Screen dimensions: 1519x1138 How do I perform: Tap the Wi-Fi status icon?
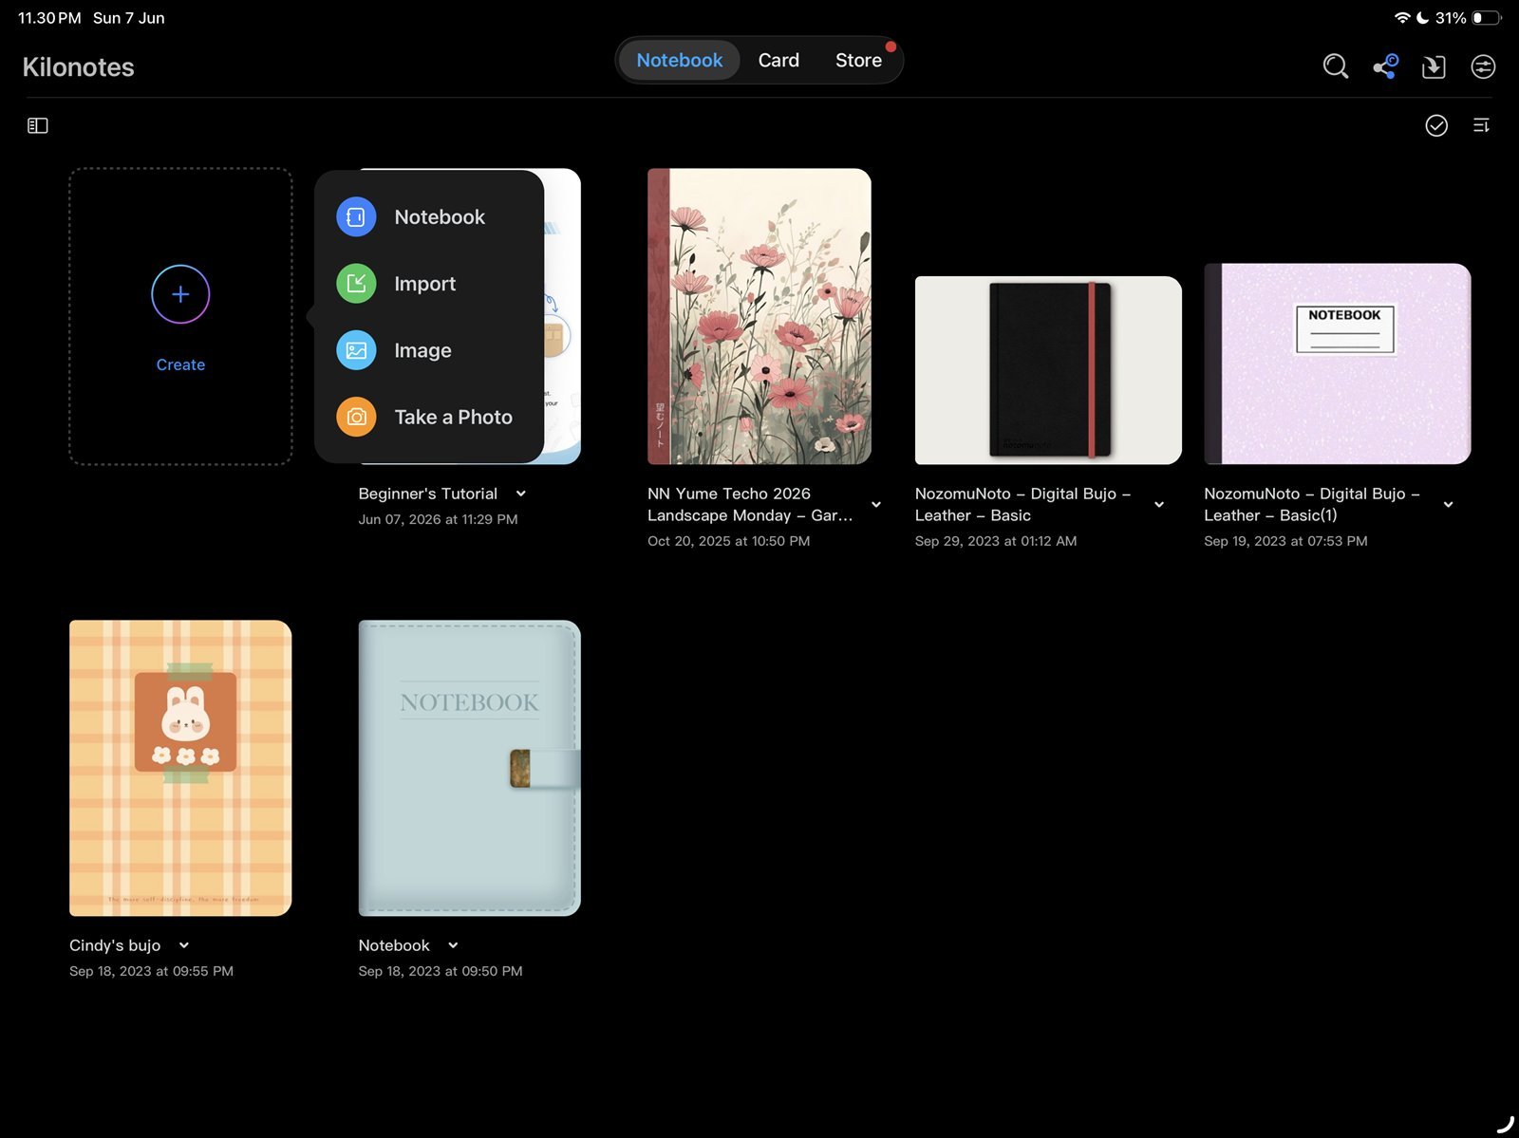coord(1402,18)
